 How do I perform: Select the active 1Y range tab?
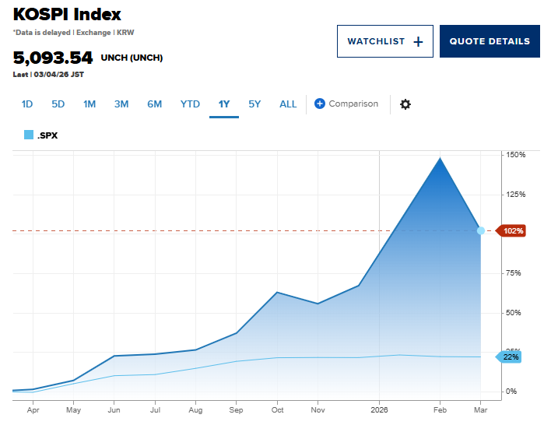224,104
